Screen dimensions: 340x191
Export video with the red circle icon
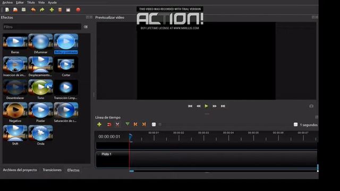[x=78, y=10]
